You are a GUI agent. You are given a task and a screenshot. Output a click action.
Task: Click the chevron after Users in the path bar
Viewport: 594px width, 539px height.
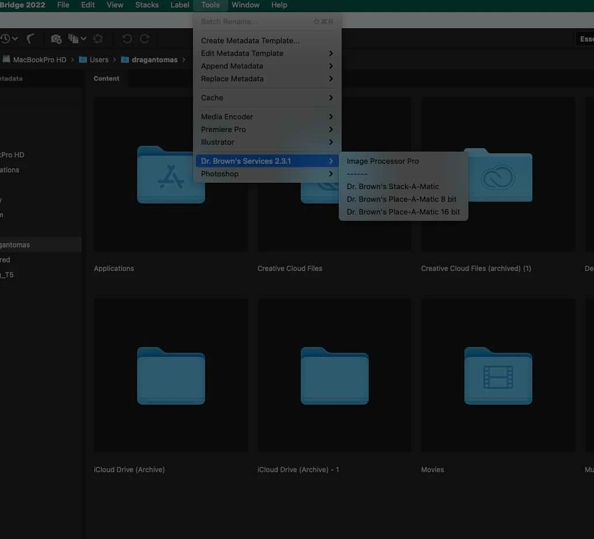pyautogui.click(x=115, y=59)
